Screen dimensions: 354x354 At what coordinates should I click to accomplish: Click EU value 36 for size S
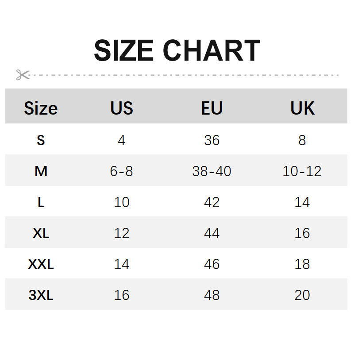pos(212,140)
